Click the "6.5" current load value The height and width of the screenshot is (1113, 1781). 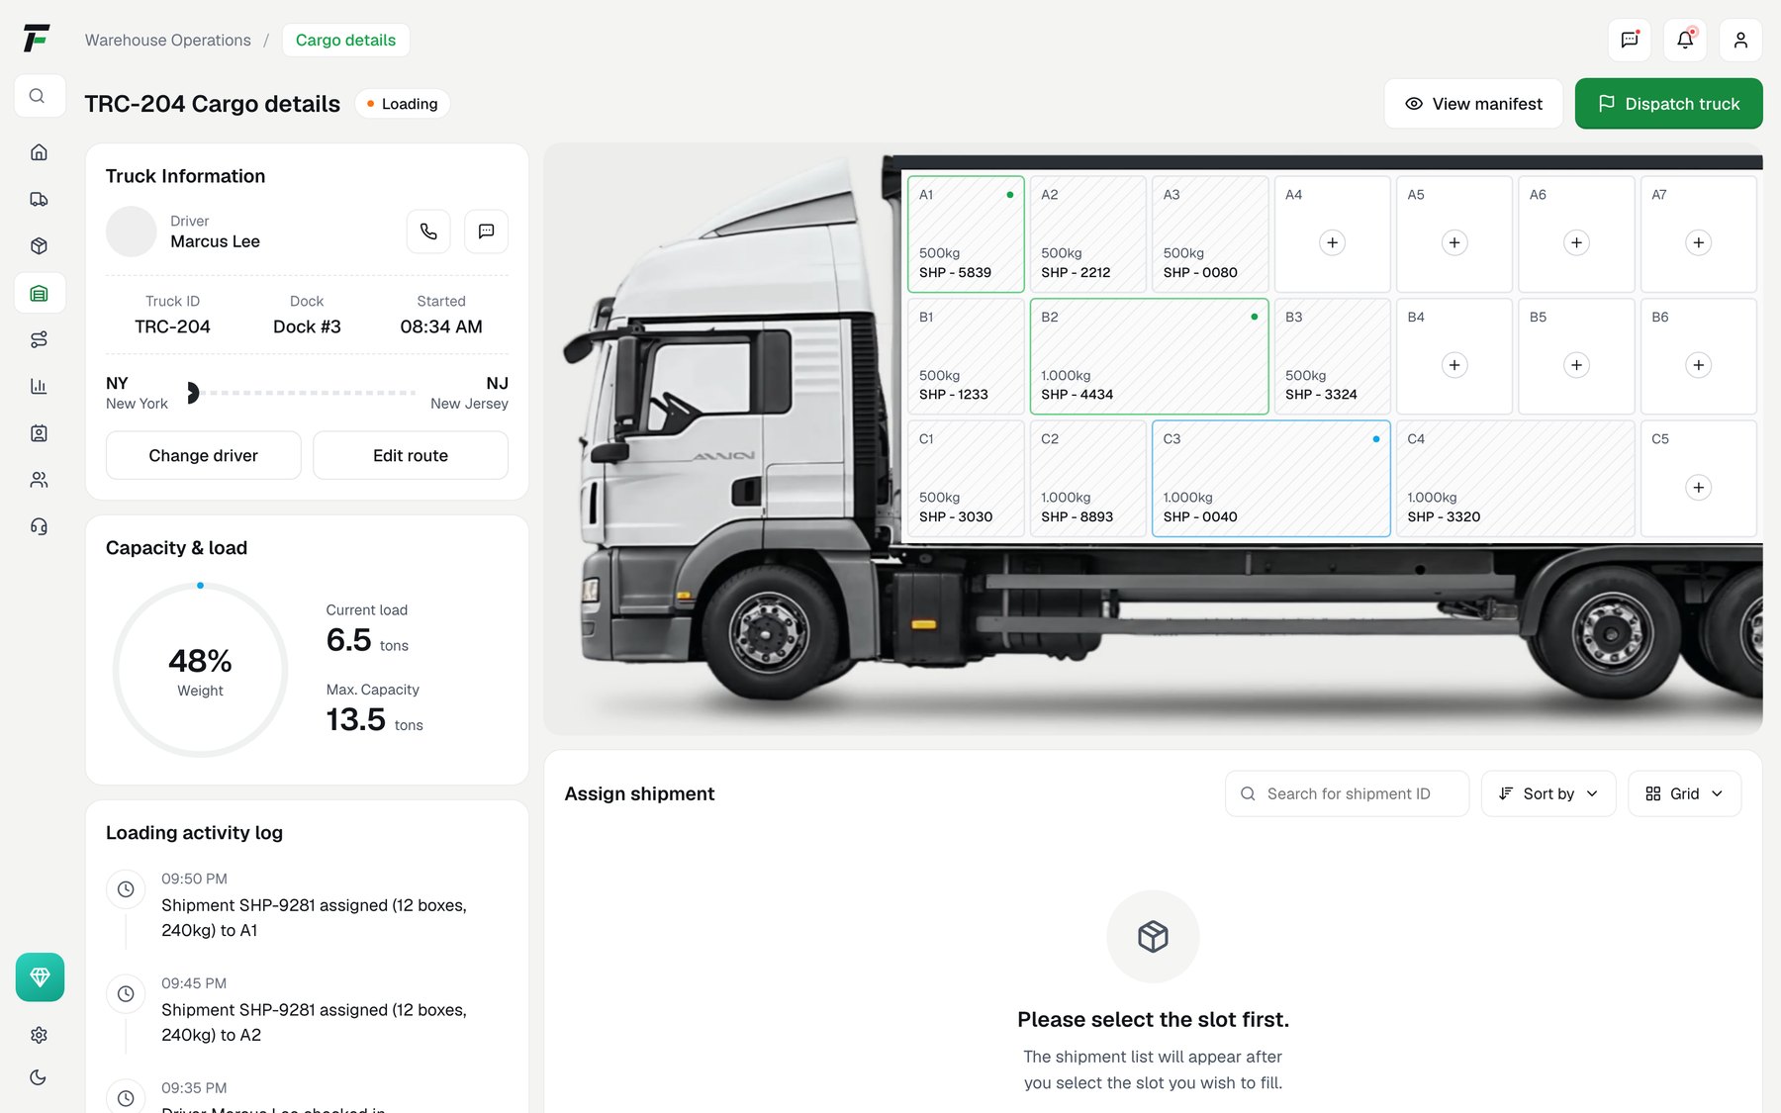[349, 640]
